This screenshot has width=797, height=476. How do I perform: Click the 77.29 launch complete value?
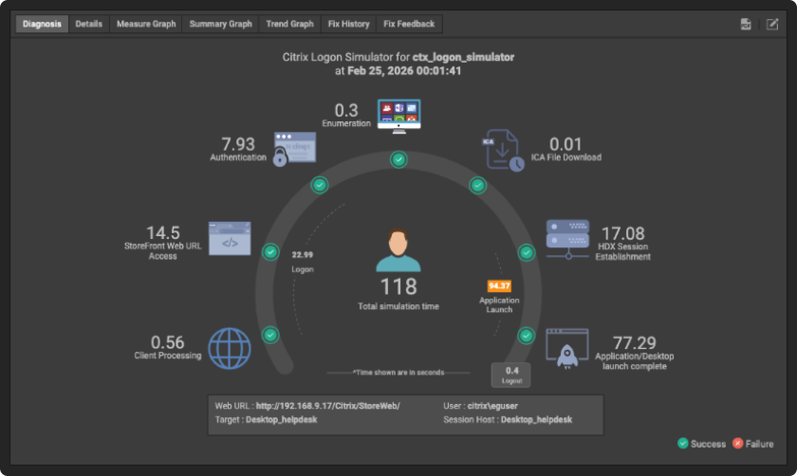[x=635, y=343]
